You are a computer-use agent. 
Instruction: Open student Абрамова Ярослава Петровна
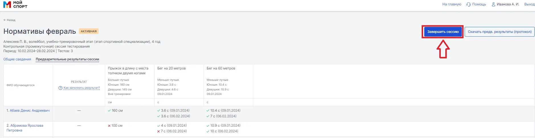pyautogui.click(x=25, y=128)
